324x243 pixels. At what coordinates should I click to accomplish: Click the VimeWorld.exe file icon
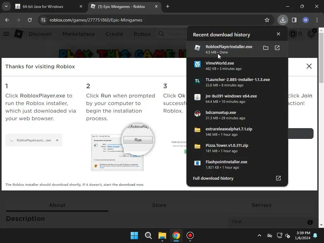coord(197,64)
